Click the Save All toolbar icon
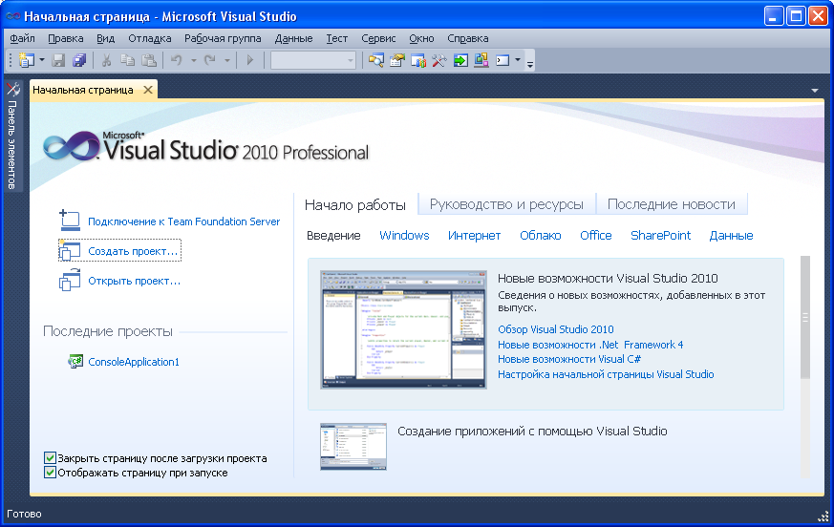Viewport: 834px width, 527px height. click(x=79, y=60)
